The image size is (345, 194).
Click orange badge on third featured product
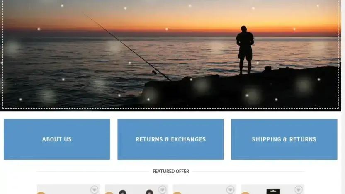(177, 193)
